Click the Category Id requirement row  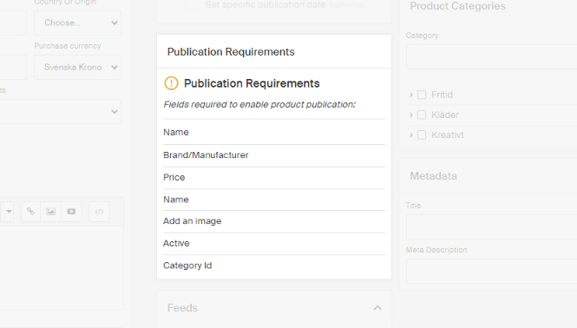274,266
